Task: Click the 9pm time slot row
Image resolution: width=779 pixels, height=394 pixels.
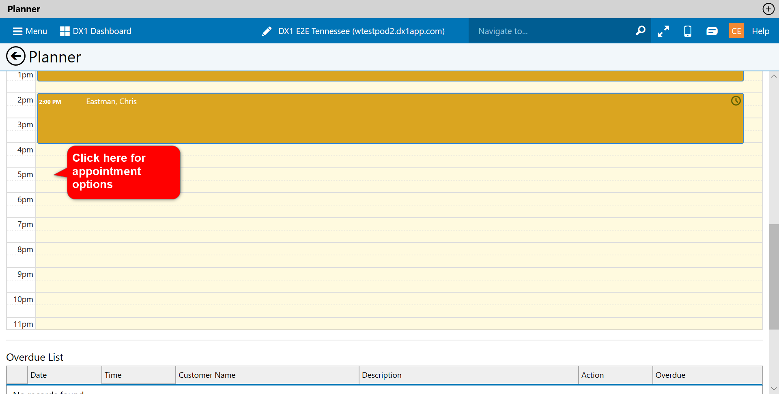Action: pyautogui.click(x=399, y=280)
